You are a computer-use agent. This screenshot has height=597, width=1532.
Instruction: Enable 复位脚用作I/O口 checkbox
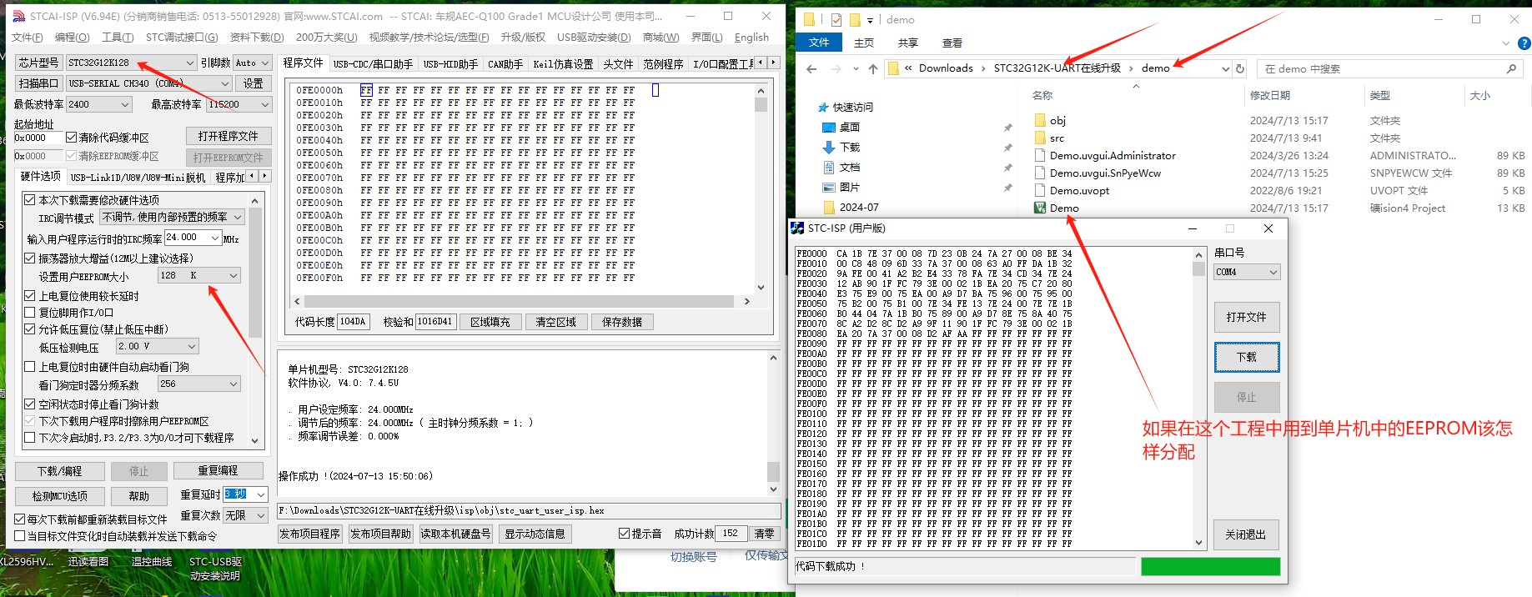click(29, 313)
